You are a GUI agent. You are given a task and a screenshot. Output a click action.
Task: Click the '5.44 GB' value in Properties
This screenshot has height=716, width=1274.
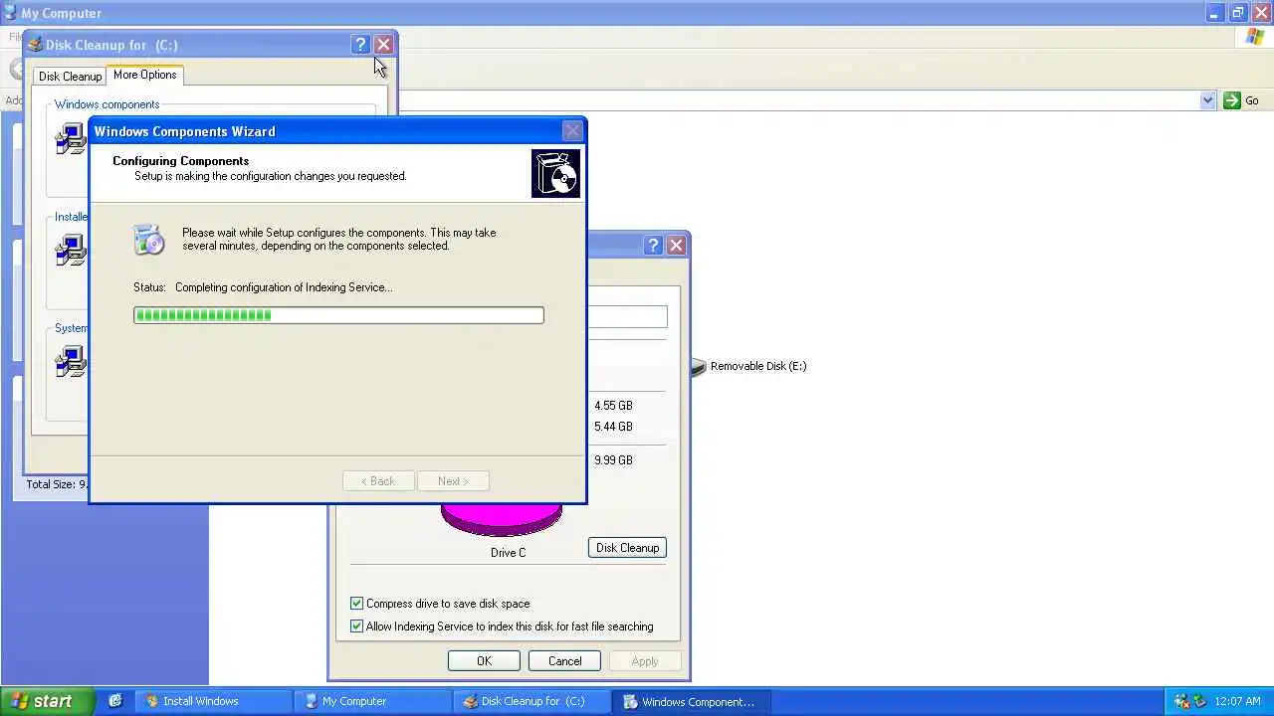(x=613, y=427)
